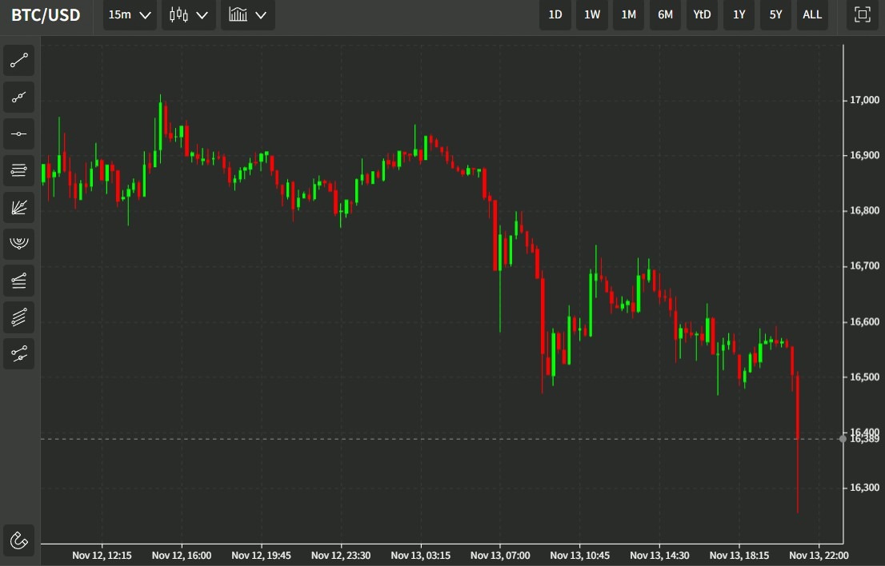Show ALL available price history

tap(812, 14)
